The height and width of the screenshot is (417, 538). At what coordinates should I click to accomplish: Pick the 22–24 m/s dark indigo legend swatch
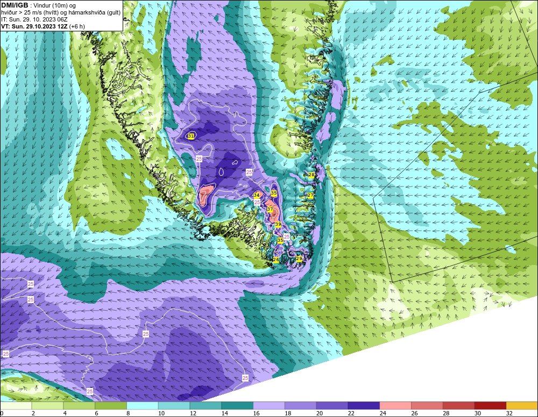click(364, 406)
